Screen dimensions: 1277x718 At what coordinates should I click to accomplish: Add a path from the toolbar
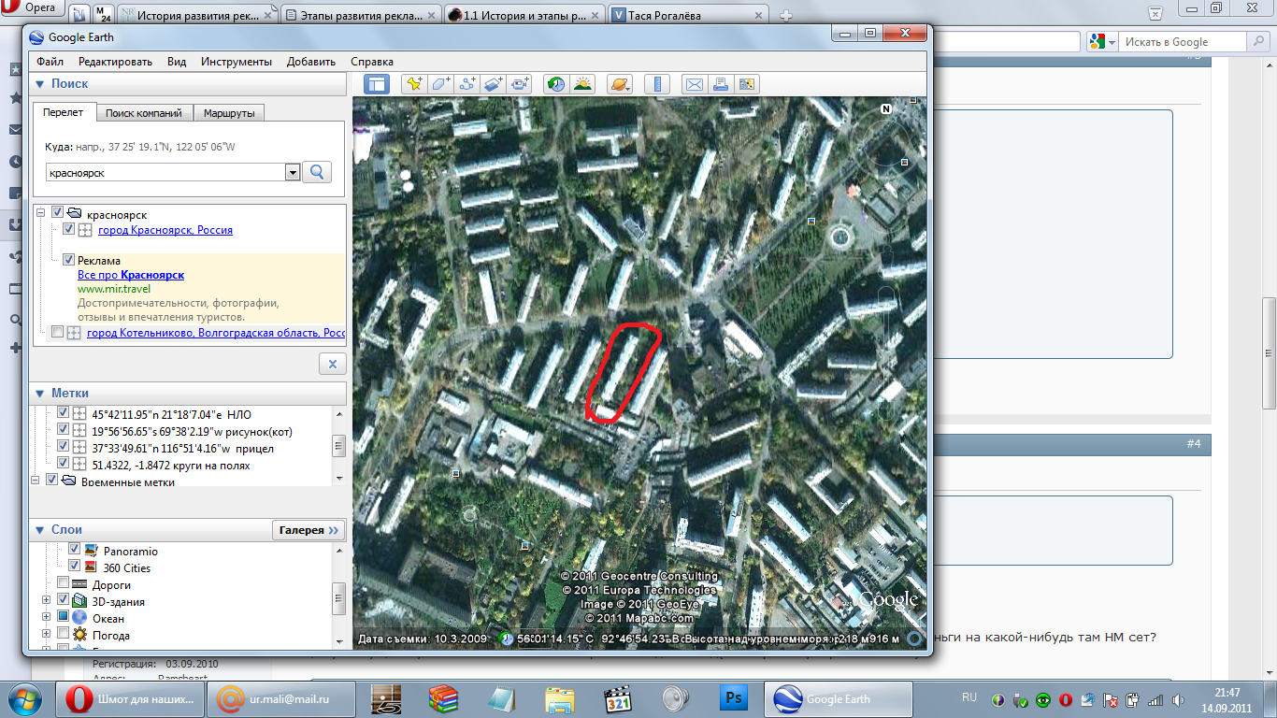tap(468, 84)
